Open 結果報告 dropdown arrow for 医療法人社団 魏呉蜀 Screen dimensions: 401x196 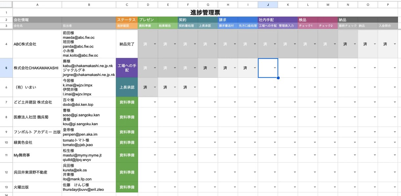[x=175, y=117]
